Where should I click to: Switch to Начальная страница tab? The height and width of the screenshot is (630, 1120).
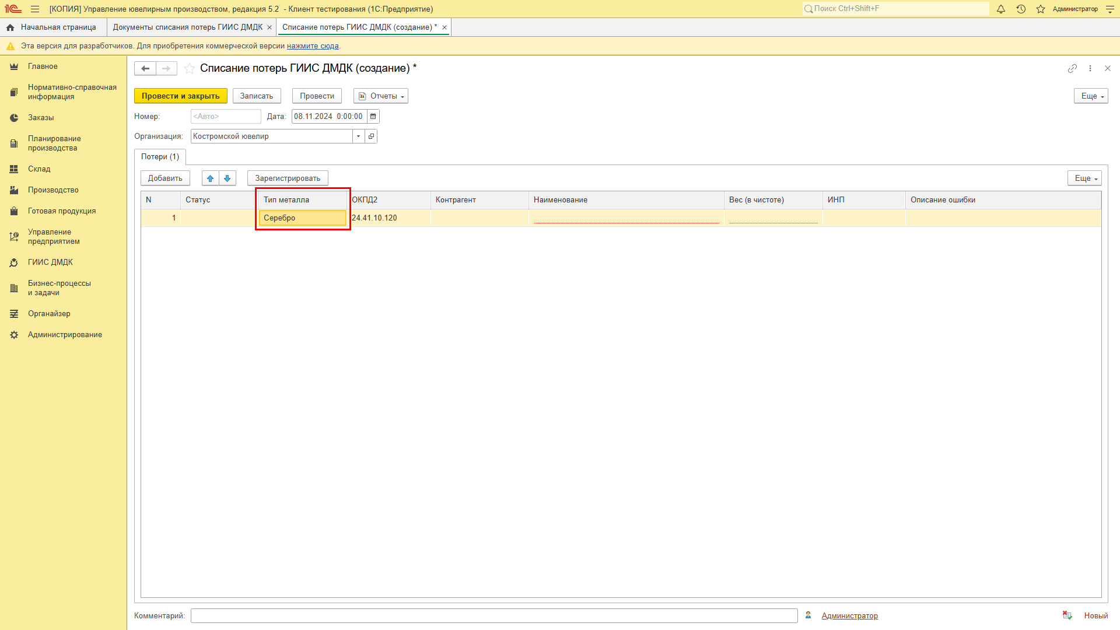coord(54,27)
